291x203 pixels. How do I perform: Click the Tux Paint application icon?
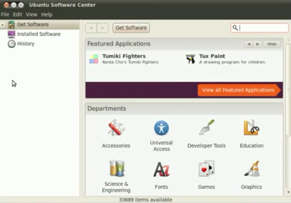coord(191,59)
